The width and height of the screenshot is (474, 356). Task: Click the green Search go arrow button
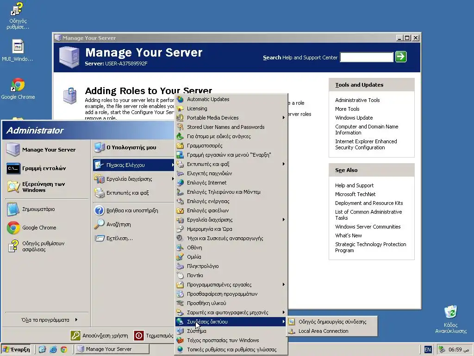(x=401, y=57)
